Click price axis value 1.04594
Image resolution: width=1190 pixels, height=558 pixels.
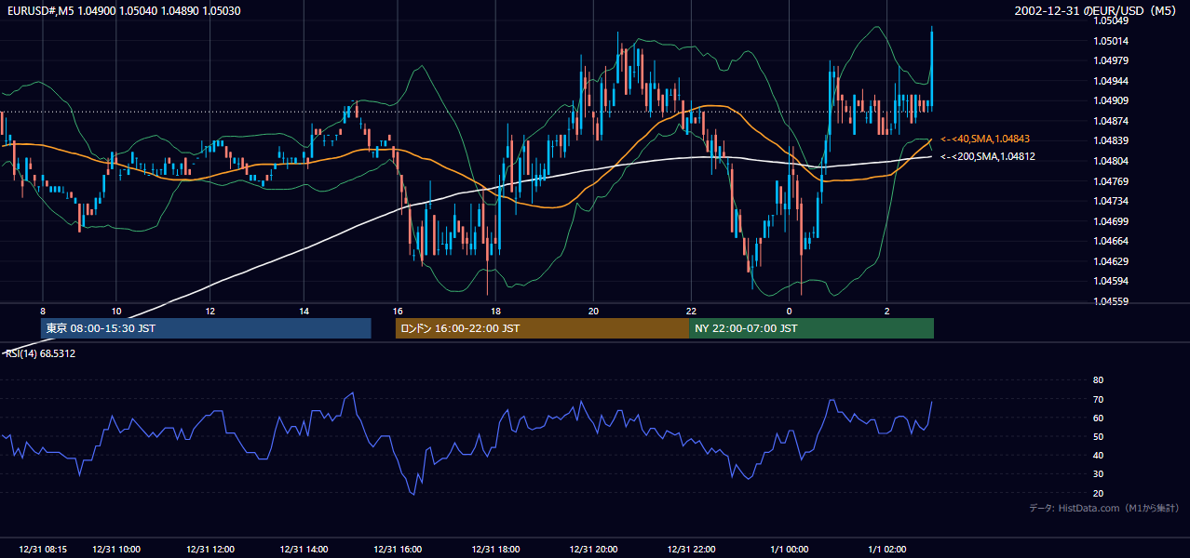(x=1112, y=281)
